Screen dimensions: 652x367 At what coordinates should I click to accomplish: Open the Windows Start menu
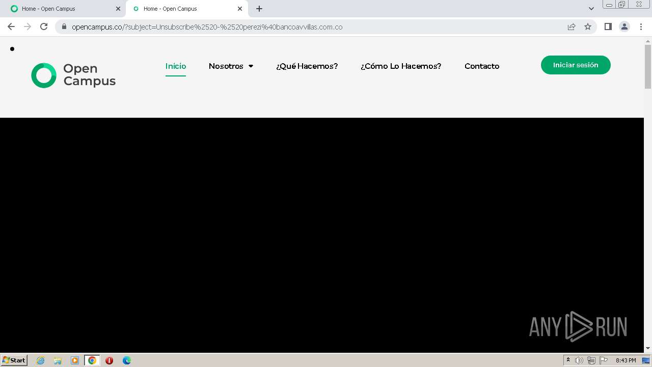click(x=14, y=360)
